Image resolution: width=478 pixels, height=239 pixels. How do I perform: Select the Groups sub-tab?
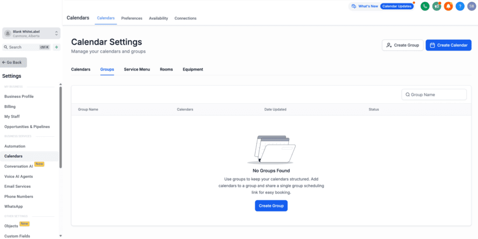(107, 70)
